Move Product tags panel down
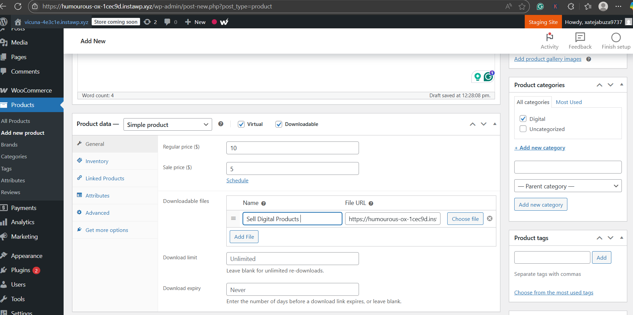This screenshot has height=315, width=633. pos(610,238)
